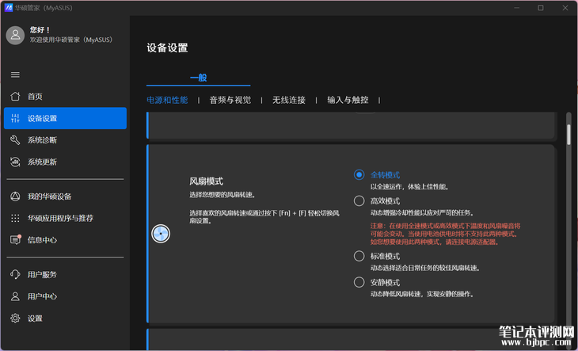Collapse the sidebar with hamburger icon
Screen dimensions: 578x351
(x=15, y=74)
